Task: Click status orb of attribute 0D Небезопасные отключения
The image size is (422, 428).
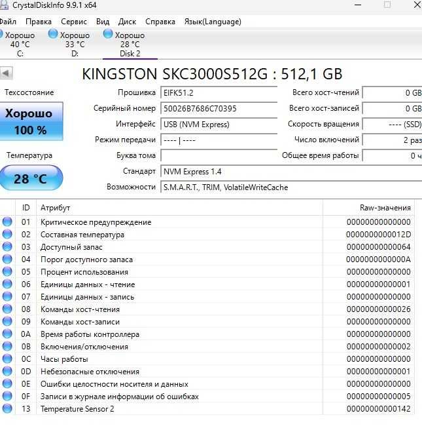Action: (x=7, y=371)
